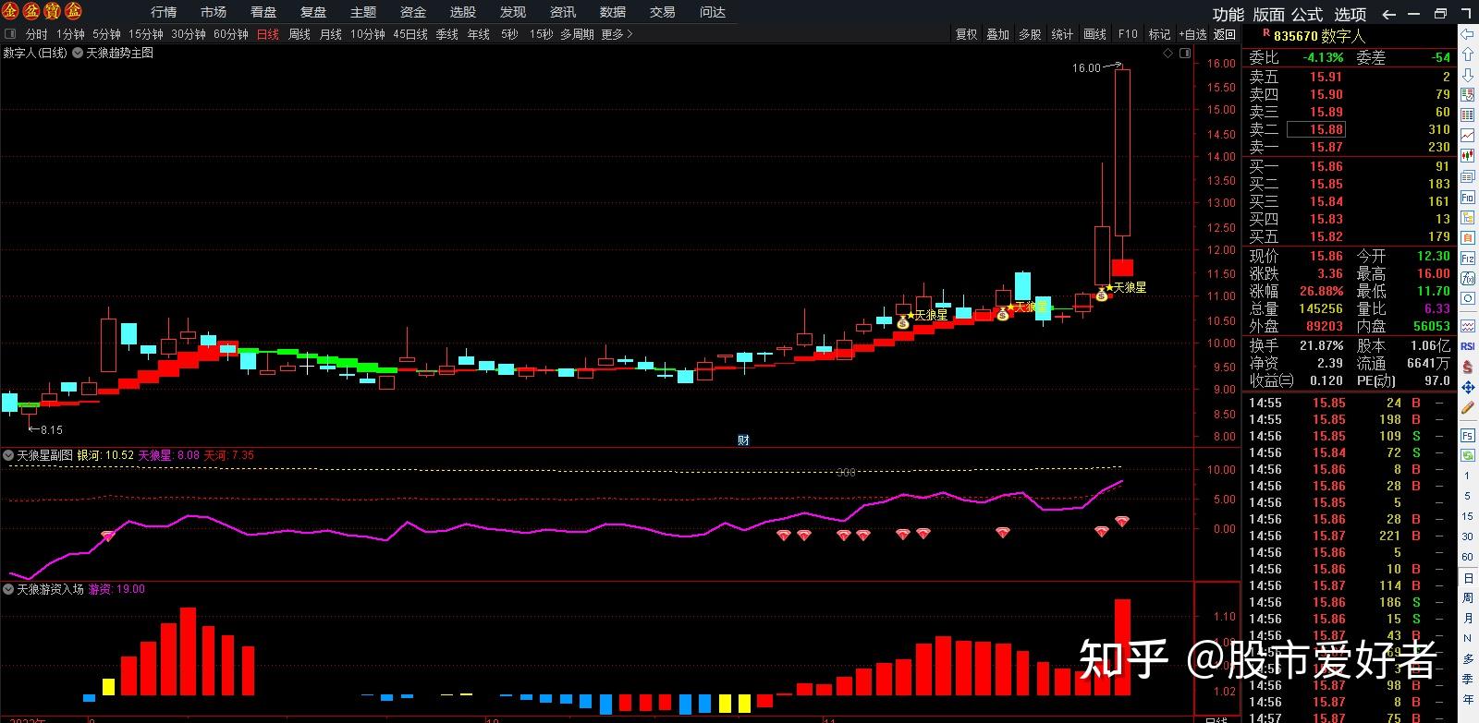Select the 月 monthly period in sidebar
This screenshot has width=1479, height=723.
pyautogui.click(x=1467, y=619)
